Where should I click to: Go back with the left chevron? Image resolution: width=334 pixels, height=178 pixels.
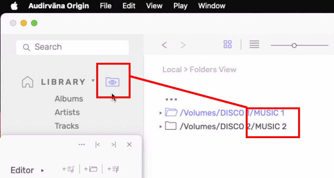tap(164, 45)
